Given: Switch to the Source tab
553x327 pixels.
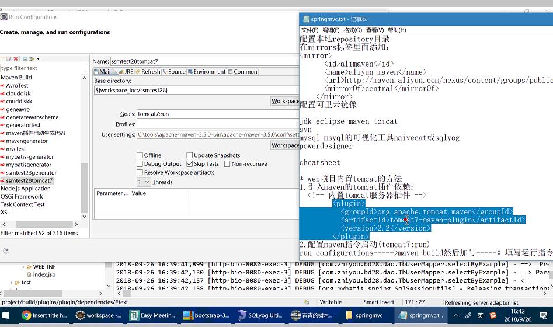Looking at the screenshot, I should point(174,72).
